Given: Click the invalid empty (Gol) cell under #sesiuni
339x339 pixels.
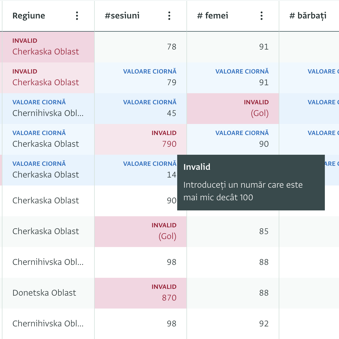Looking at the screenshot, I should (141, 232).
